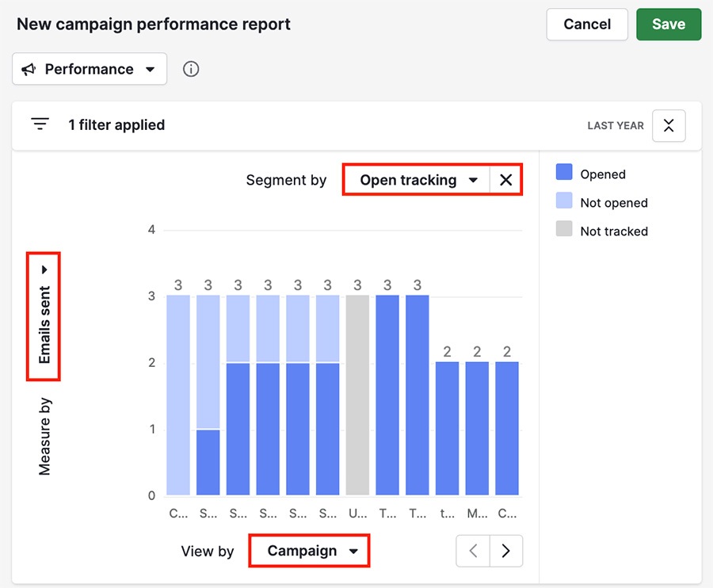Collapse the Emails sent measure using its arrow
Viewport: 713px width, 588px height.
click(45, 269)
